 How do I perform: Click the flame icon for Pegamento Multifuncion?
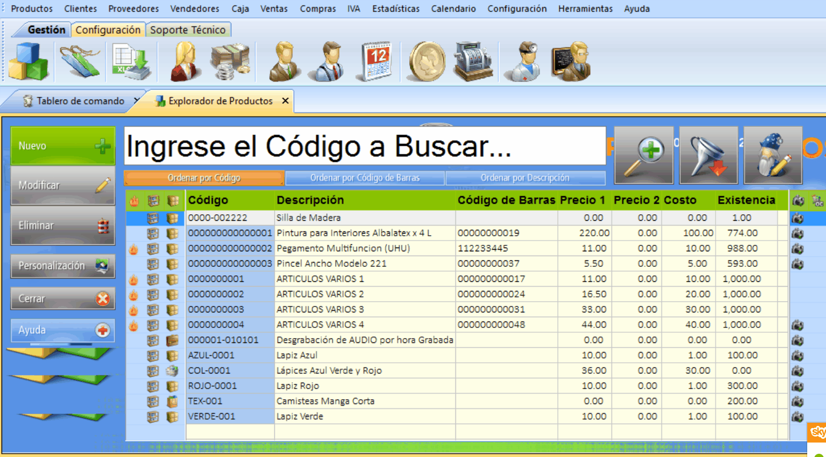click(134, 249)
